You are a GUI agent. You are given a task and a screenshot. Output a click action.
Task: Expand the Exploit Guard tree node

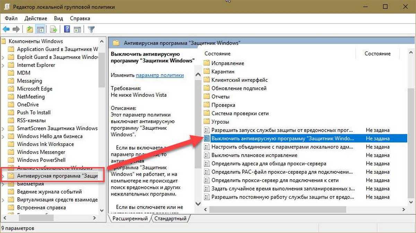click(3, 57)
